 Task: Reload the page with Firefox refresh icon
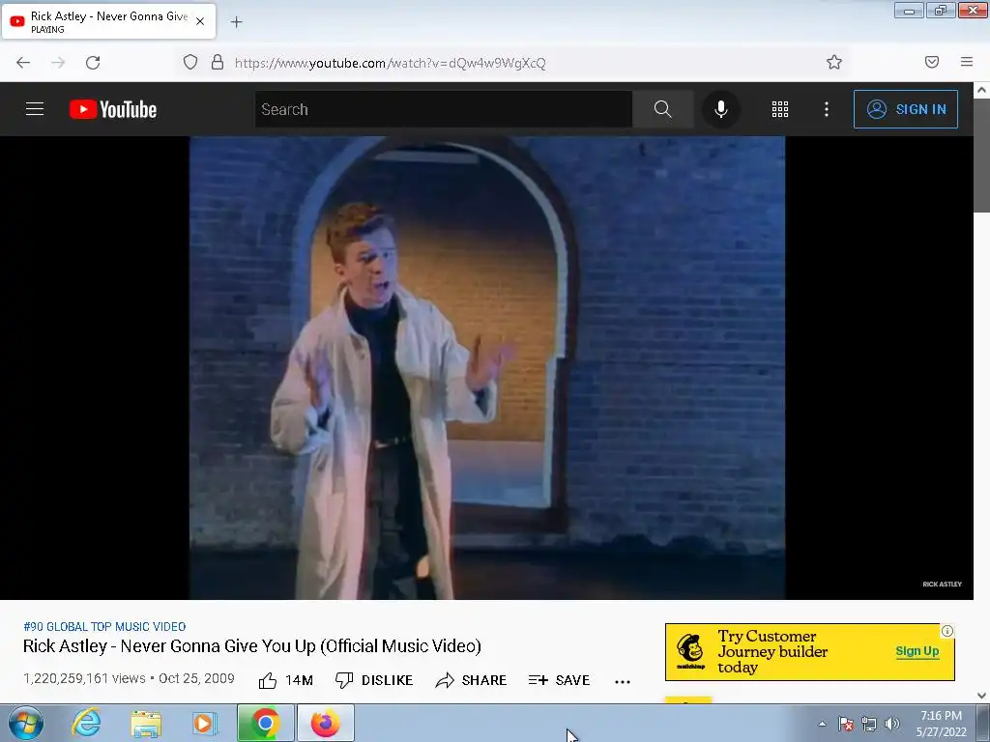click(x=93, y=63)
